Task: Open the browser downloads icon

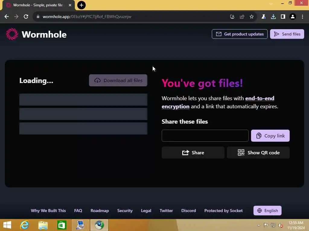Action: (x=273, y=17)
